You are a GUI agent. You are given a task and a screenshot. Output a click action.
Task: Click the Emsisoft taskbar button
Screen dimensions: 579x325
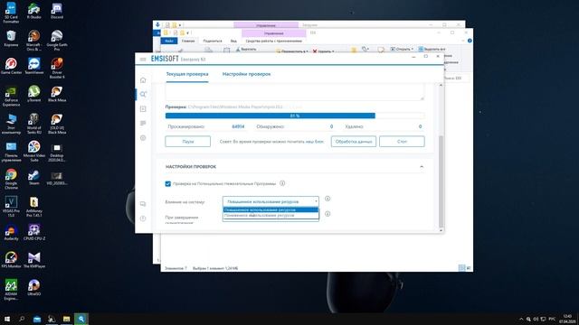click(81, 319)
